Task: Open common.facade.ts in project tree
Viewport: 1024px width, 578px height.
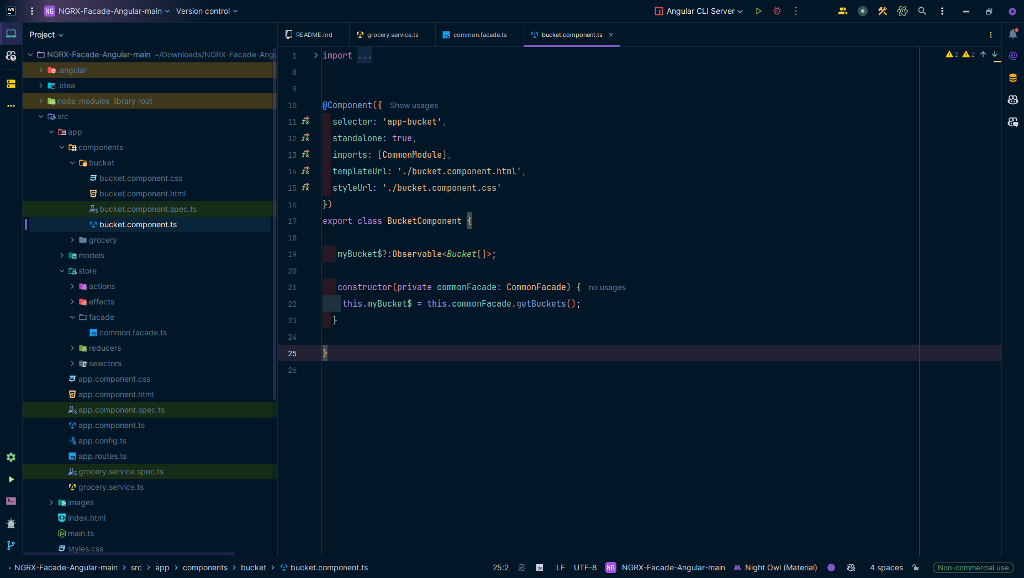Action: [133, 333]
